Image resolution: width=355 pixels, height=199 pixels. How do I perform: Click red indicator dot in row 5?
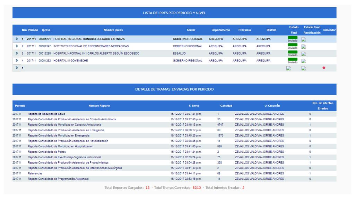pos(324,68)
